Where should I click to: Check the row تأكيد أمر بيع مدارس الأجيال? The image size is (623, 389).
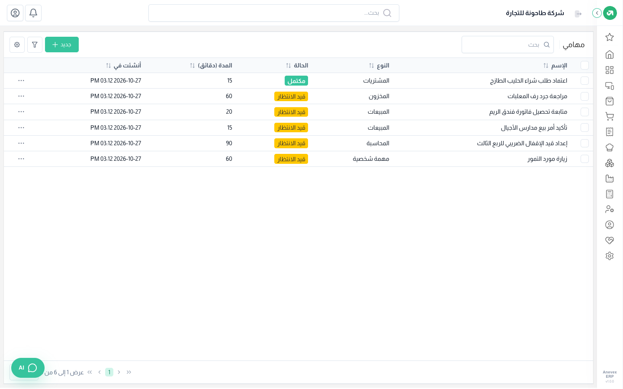(x=584, y=128)
